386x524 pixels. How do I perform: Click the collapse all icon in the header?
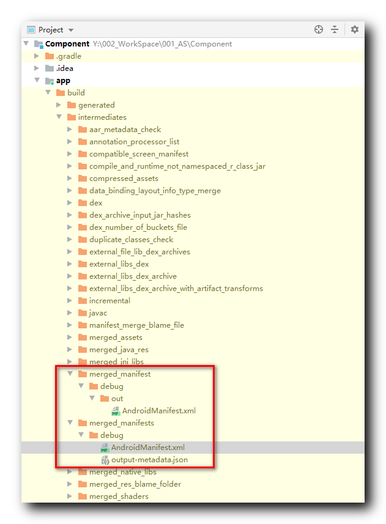click(x=335, y=29)
